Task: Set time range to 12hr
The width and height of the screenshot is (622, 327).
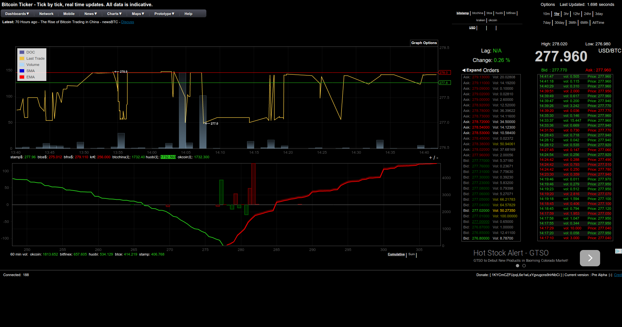Action: (x=576, y=14)
